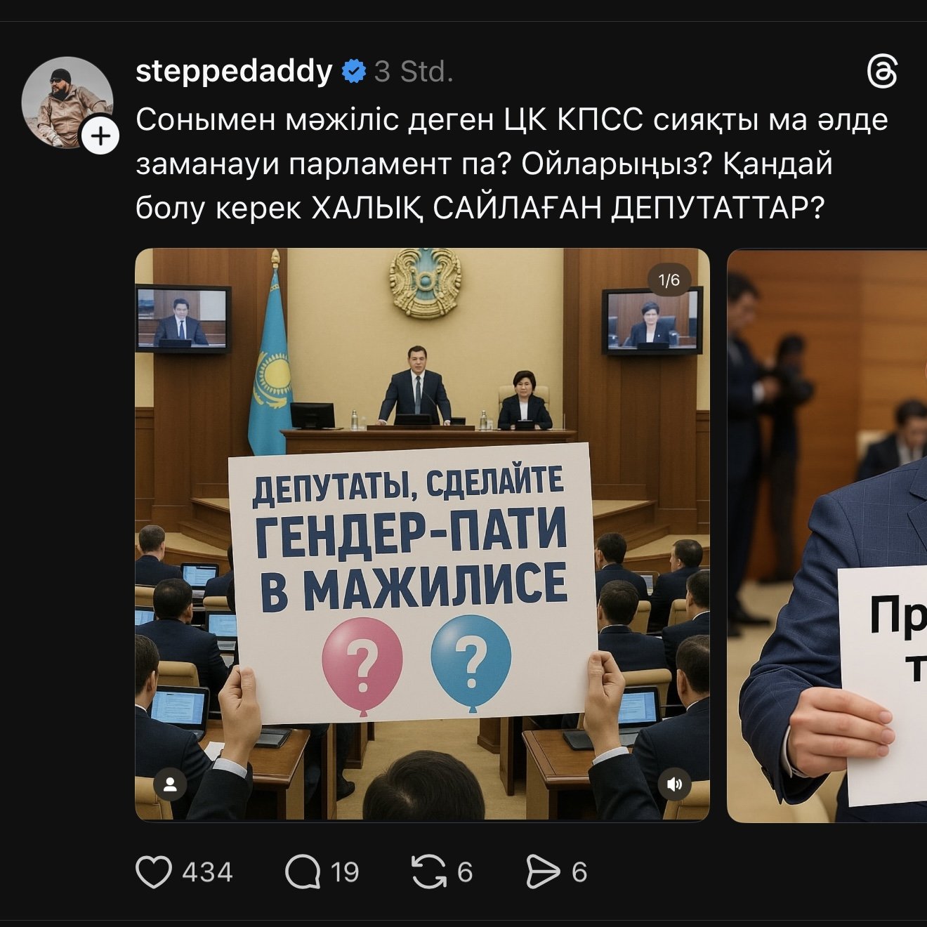Open the 3 Std. timestamp
927x927 pixels.
click(414, 72)
